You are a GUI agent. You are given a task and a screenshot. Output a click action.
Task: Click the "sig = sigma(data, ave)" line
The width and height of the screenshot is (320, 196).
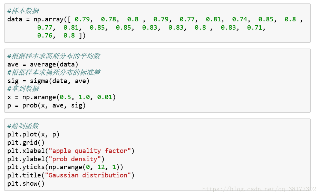pyautogui.click(x=48, y=81)
